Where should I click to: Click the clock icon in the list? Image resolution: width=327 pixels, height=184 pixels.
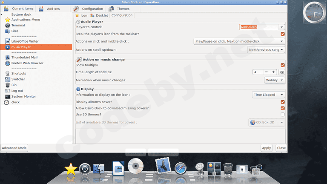click(7, 102)
